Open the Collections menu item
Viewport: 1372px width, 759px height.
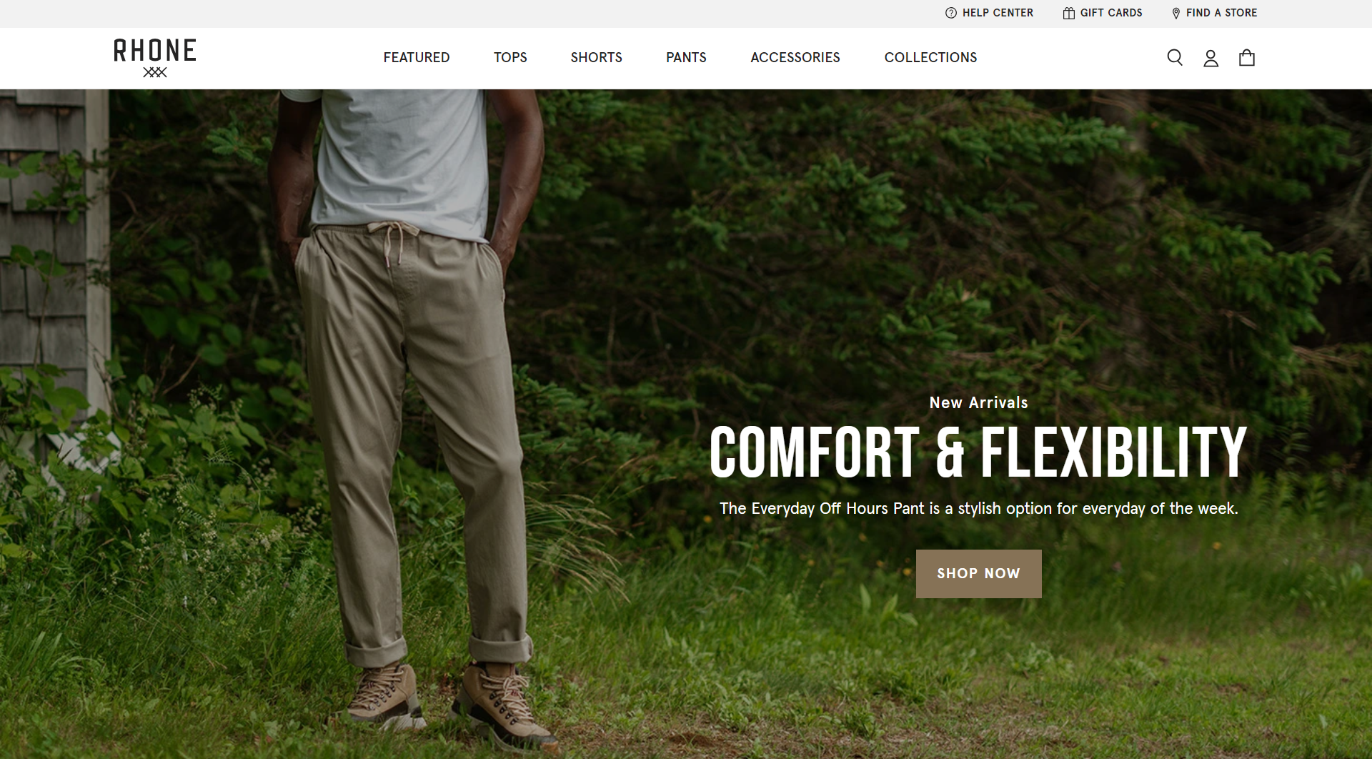pyautogui.click(x=931, y=57)
